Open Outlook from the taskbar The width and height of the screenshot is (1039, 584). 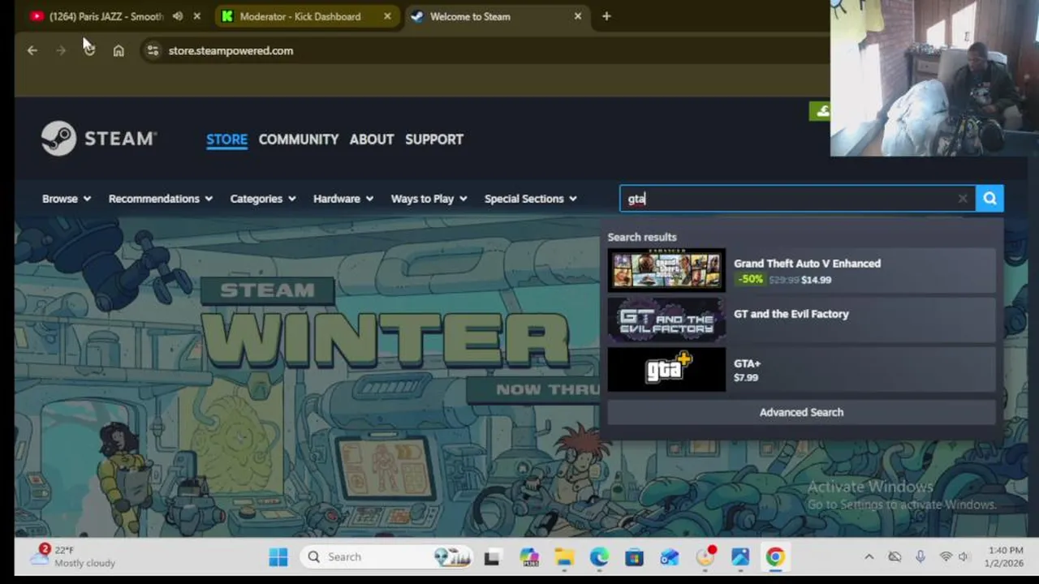(670, 557)
